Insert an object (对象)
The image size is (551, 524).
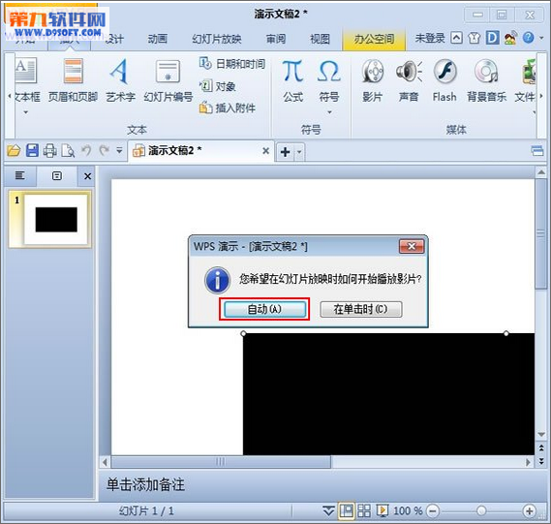pyautogui.click(x=218, y=86)
